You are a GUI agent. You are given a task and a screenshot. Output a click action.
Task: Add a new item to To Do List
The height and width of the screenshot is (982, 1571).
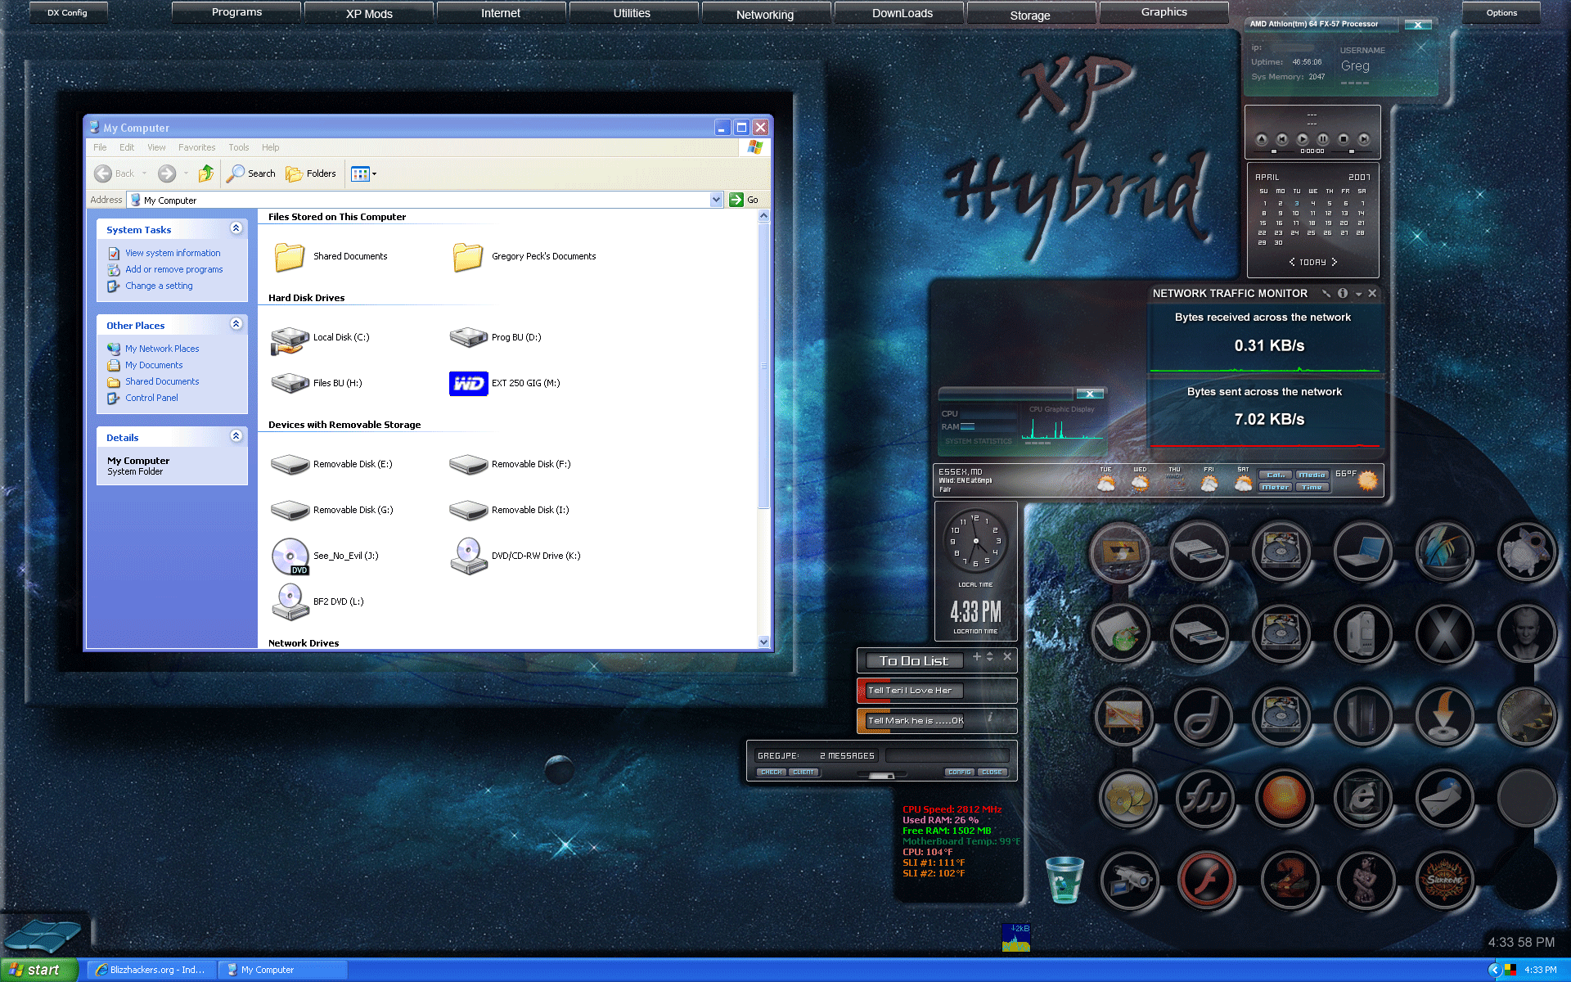[x=977, y=657]
